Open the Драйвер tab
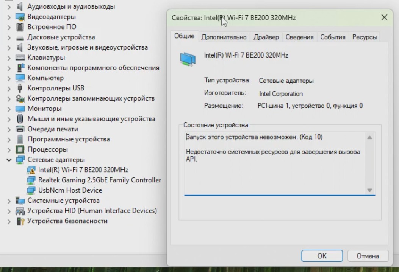 (x=266, y=37)
